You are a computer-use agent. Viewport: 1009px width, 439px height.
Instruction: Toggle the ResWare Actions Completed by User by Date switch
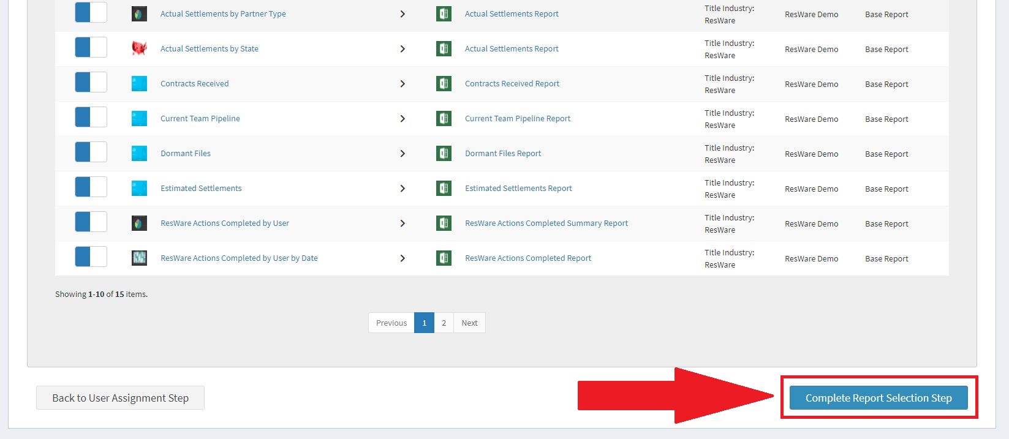pos(91,257)
